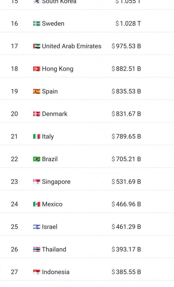Viewport: 174px width, 287px height.
Task: Open the United Arab Emirates link
Action: click(72, 46)
